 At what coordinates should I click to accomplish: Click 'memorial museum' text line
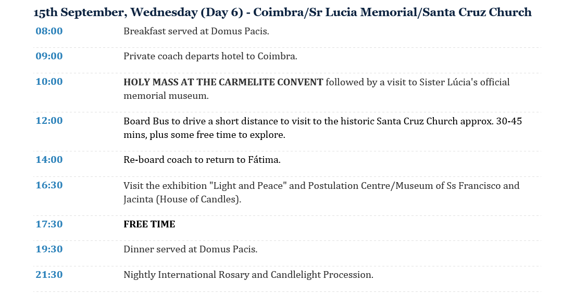click(166, 96)
